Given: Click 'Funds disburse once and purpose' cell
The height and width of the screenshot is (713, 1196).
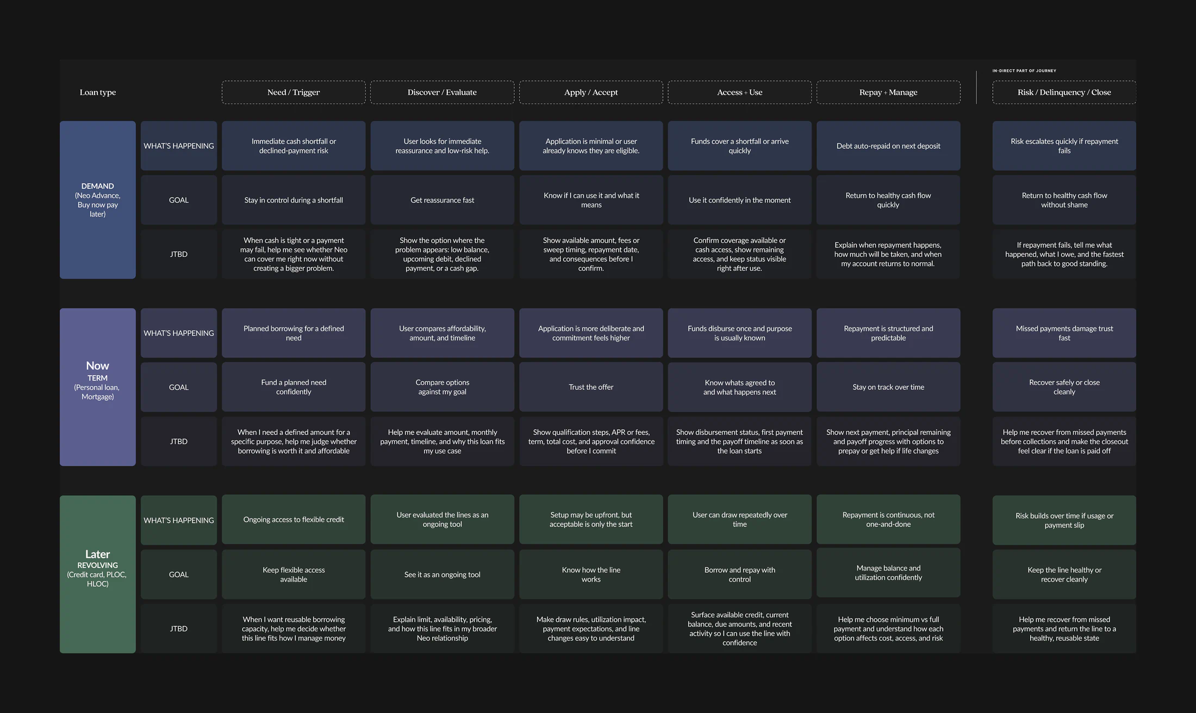Looking at the screenshot, I should click(x=739, y=333).
